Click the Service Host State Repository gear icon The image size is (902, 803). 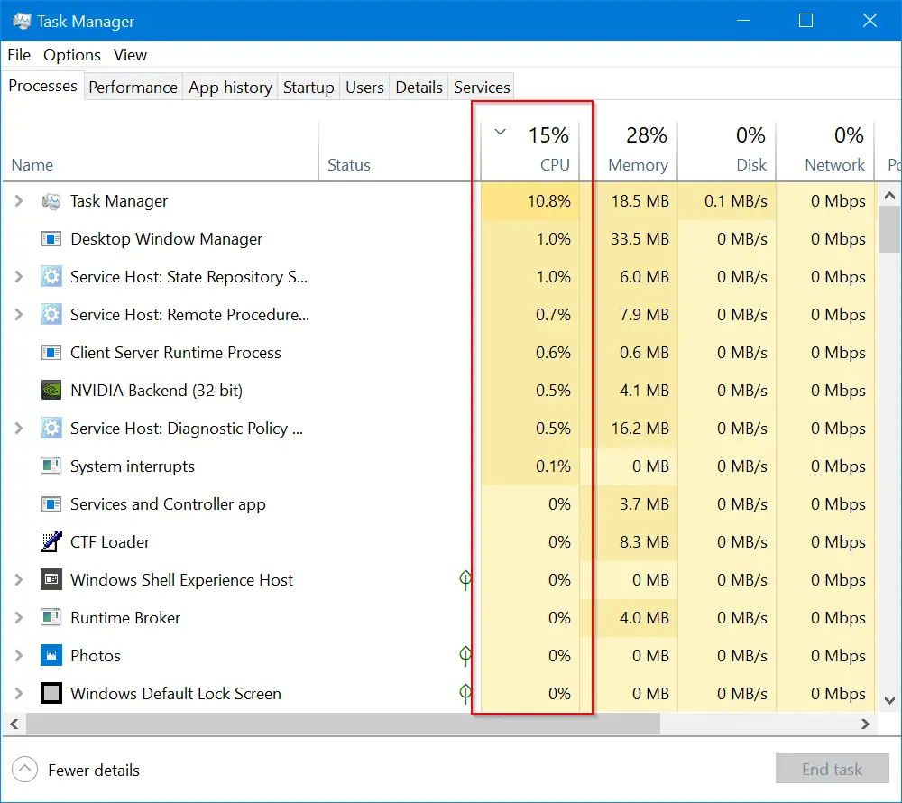click(51, 277)
